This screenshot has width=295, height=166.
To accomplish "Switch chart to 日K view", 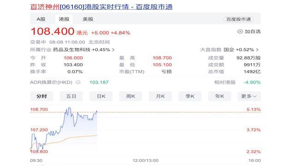I will (x=101, y=96).
